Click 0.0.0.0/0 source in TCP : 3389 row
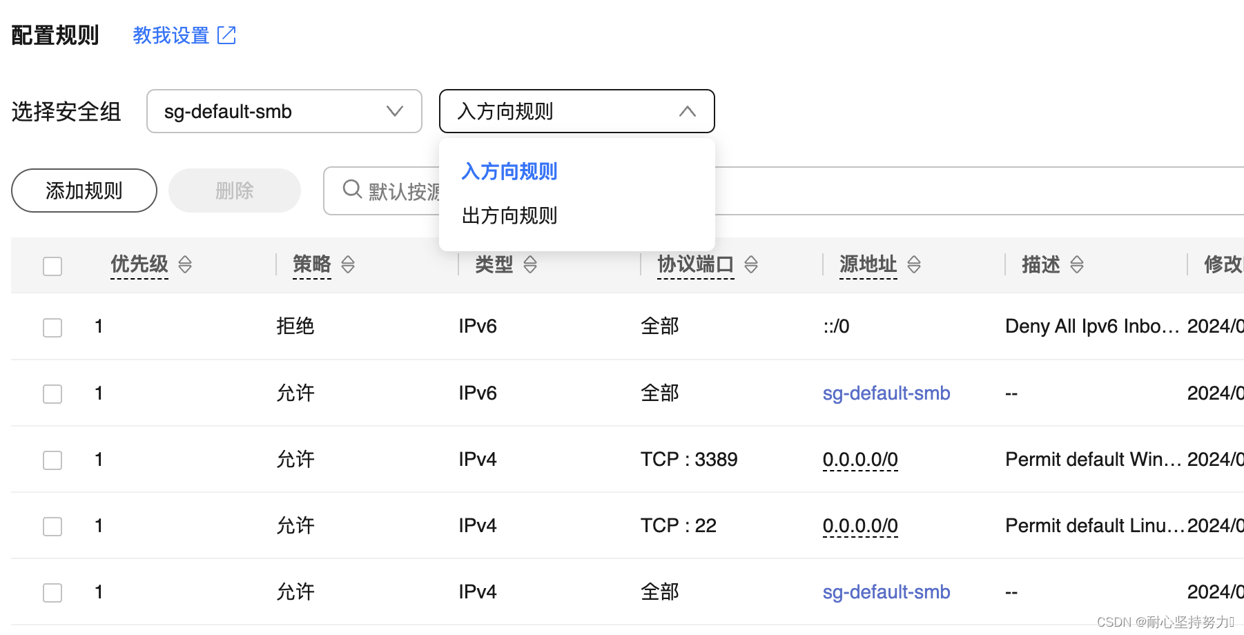Image resolution: width=1244 pixels, height=635 pixels. (860, 459)
